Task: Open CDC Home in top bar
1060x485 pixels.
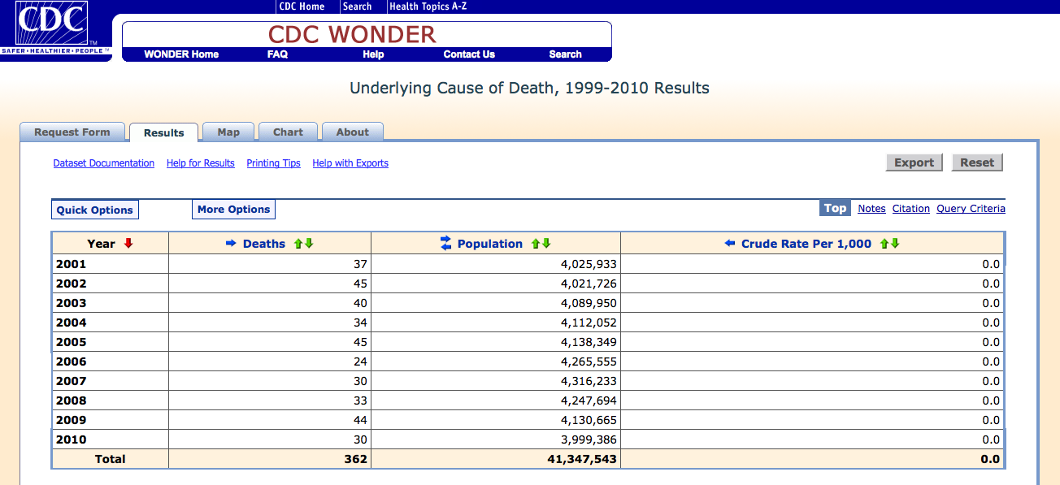Action: coord(302,6)
